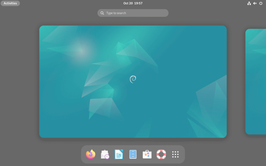Launch the Help lifebuoy application
Screen dimensions: 266x166
(x=161, y=154)
